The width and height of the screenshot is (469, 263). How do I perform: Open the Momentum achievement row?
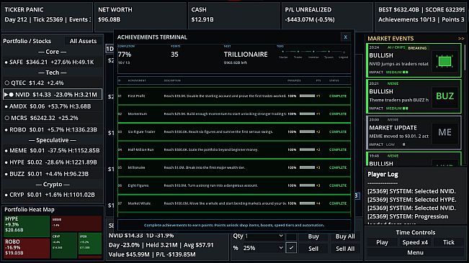[x=234, y=114]
